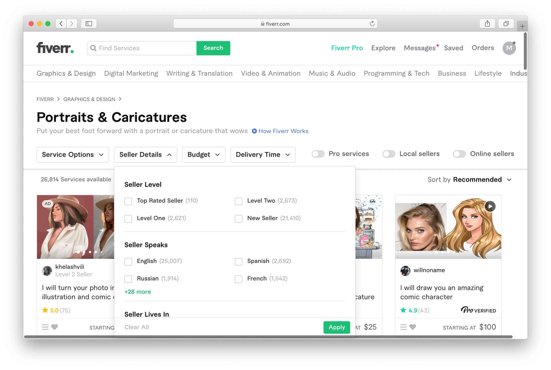Check the Level Two checkbox
Viewport: 551px width, 370px height.
[x=238, y=201]
